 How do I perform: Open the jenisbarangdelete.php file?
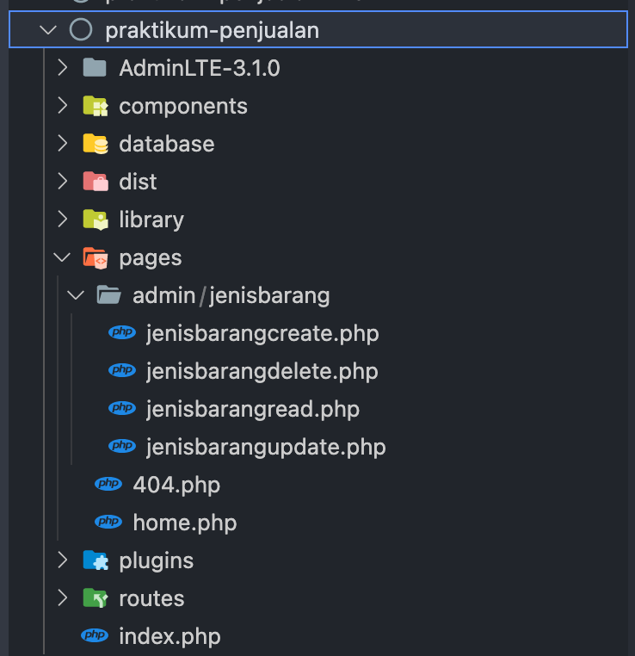pos(262,372)
